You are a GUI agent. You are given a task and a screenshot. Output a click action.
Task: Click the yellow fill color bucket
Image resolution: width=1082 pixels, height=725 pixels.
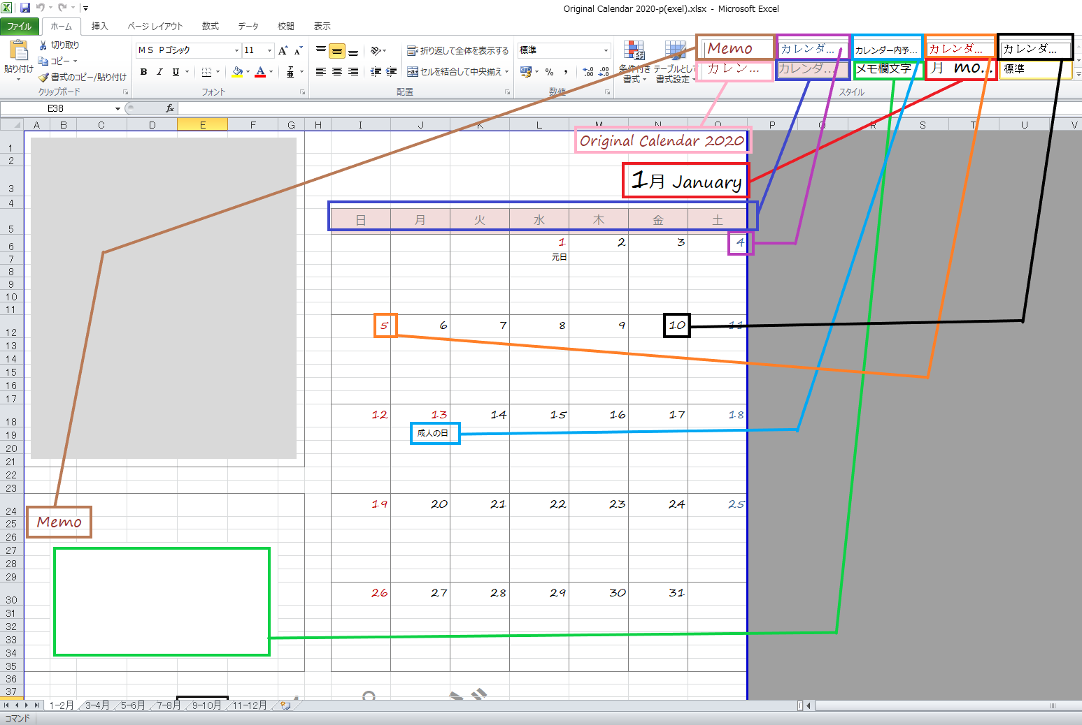coord(237,72)
